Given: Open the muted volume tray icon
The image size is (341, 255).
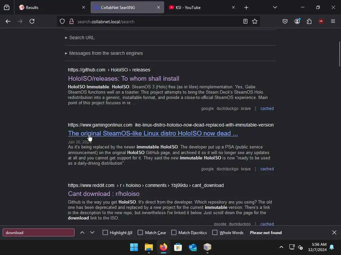Looking at the screenshot, I should (x=301, y=247).
